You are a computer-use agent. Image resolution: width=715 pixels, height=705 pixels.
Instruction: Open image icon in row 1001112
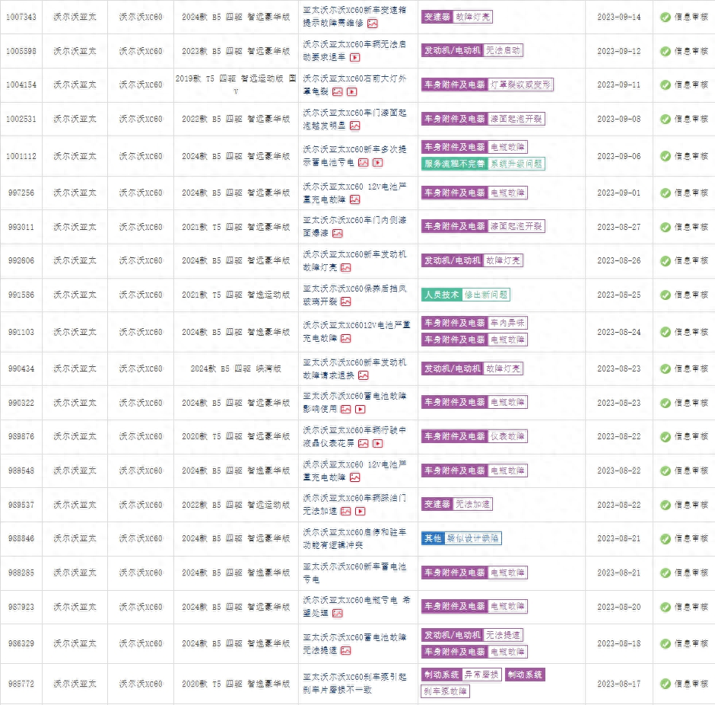coord(364,162)
